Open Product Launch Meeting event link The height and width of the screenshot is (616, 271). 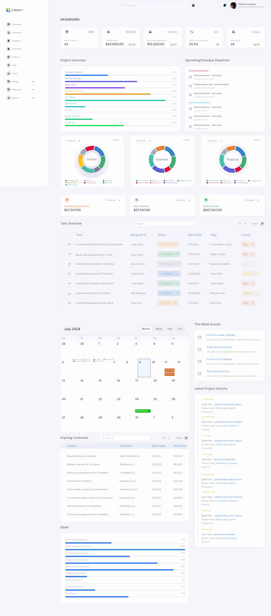click(x=220, y=359)
